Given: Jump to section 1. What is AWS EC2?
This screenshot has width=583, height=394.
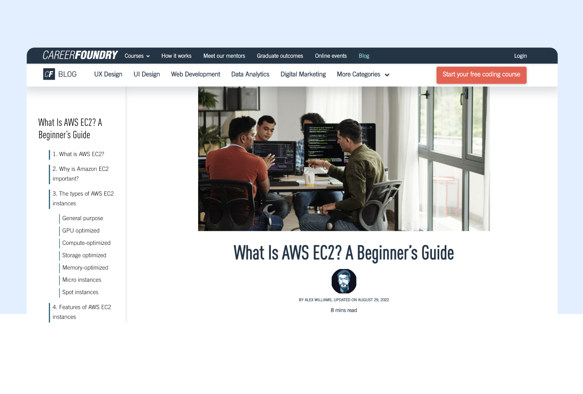Looking at the screenshot, I should [x=78, y=154].
